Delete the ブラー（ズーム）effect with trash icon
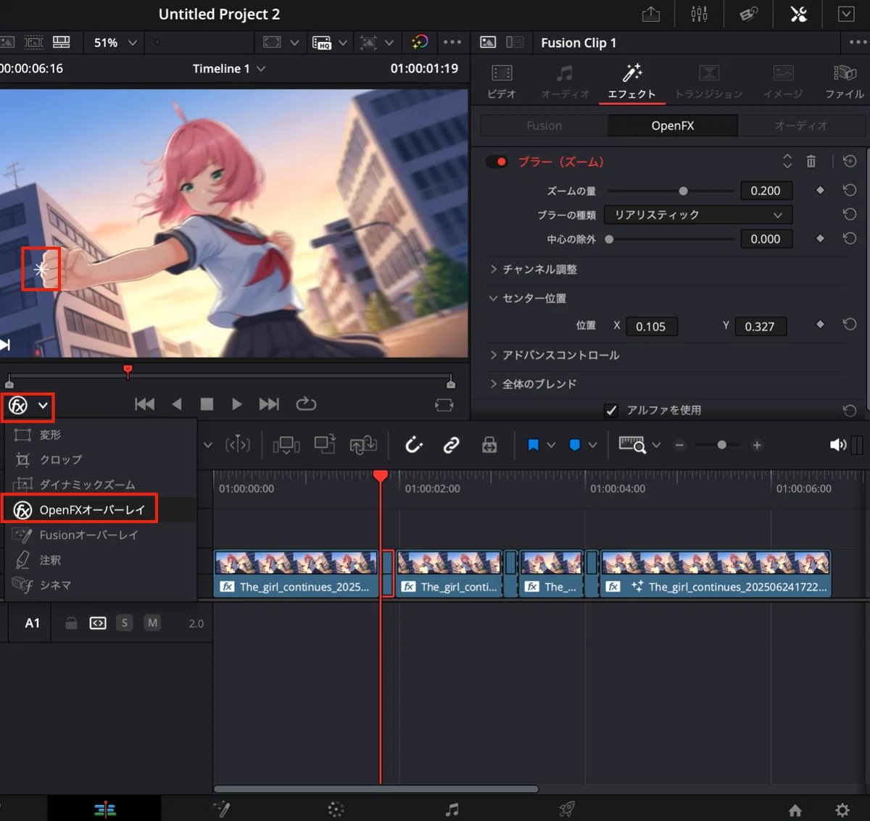Image resolution: width=870 pixels, height=821 pixels. (811, 162)
